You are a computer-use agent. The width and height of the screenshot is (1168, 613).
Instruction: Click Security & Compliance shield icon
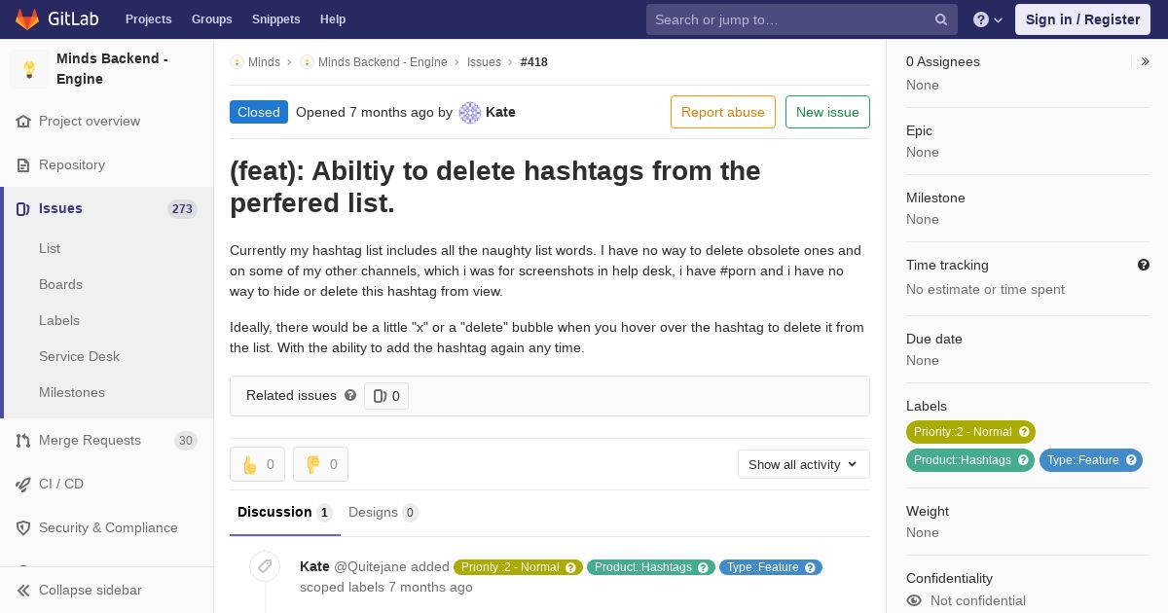click(23, 528)
